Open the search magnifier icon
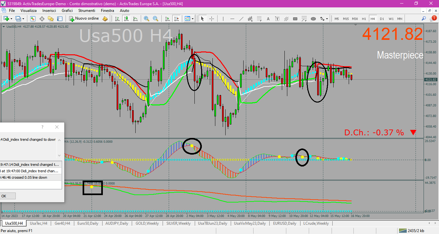This screenshot has height=234, width=439. (x=424, y=19)
